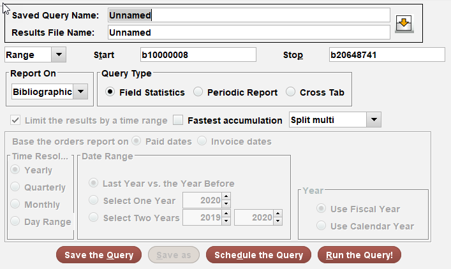451x269 pixels.
Task: Select the Select Two Years option
Action: [x=94, y=217]
